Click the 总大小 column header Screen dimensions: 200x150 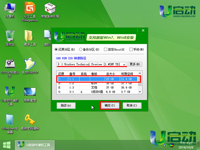112,74
